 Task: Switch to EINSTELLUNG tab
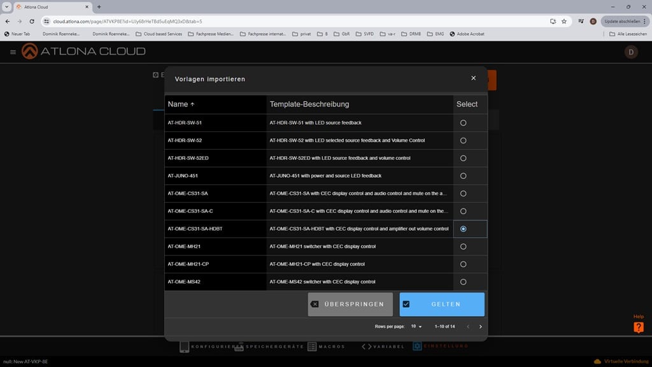click(441, 346)
